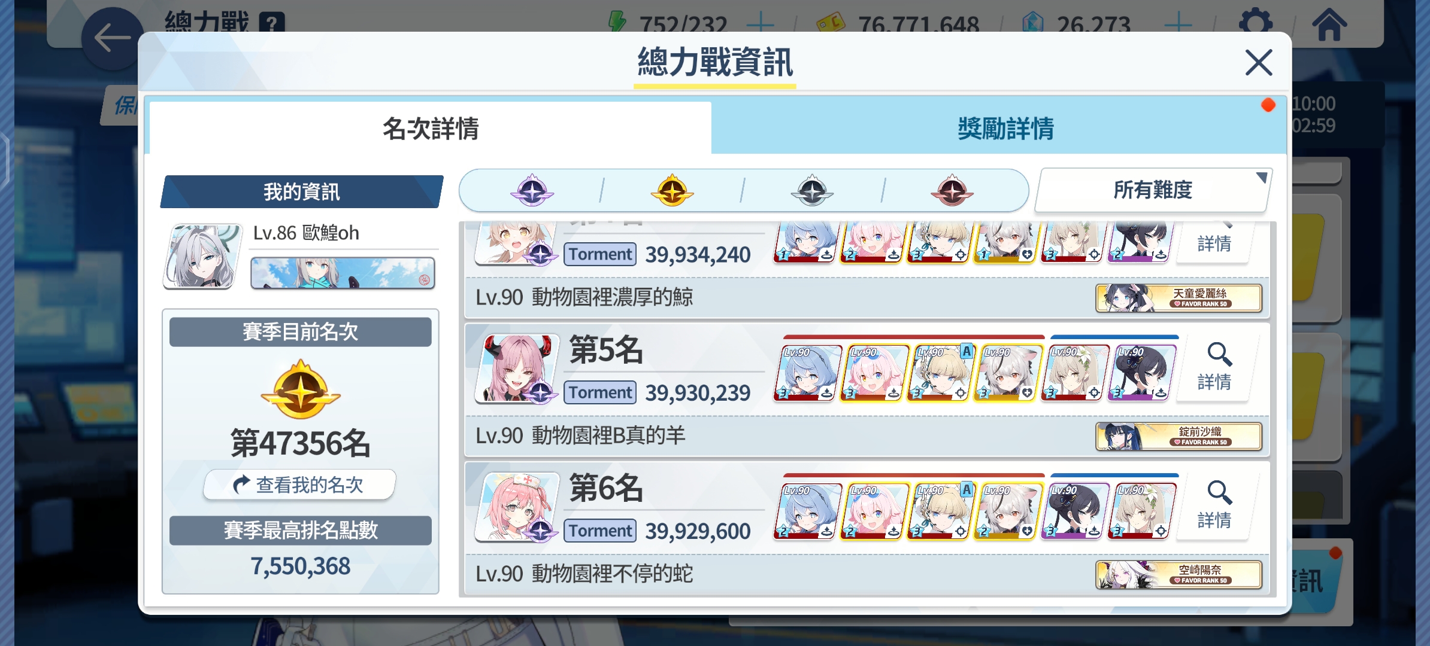Click the dropdown arrow on difficulty filter
This screenshot has height=646, width=1430.
point(1261,178)
